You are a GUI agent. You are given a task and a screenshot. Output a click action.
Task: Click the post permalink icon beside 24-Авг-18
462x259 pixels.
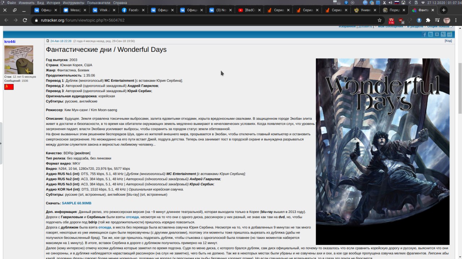[48, 41]
